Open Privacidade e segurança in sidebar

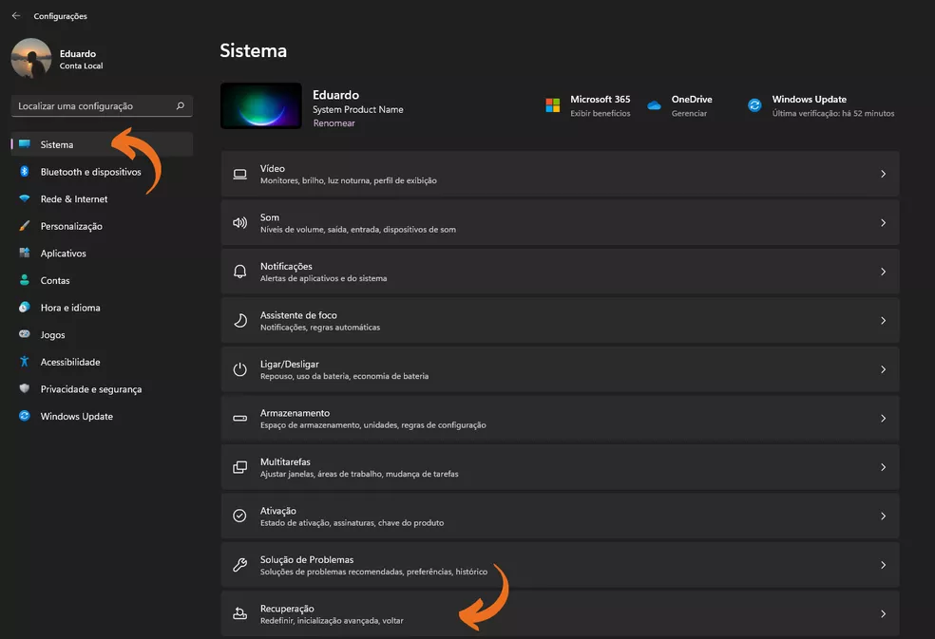coord(90,389)
